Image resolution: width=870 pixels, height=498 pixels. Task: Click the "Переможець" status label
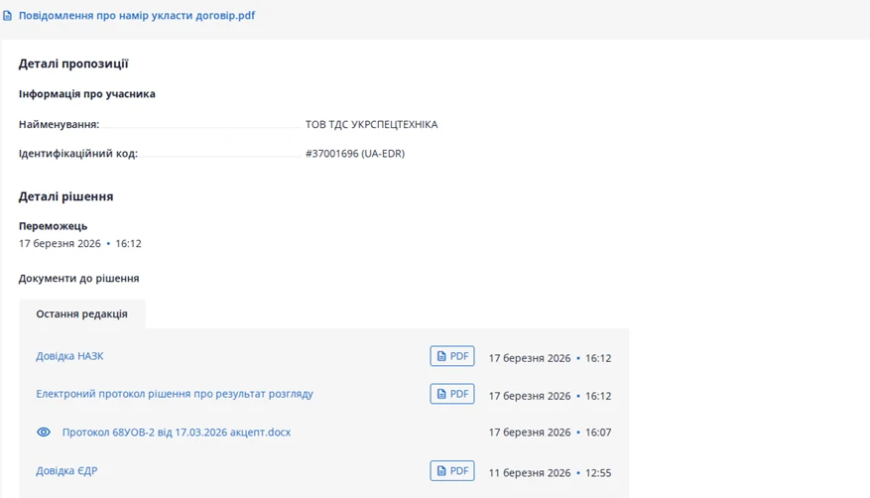54,226
